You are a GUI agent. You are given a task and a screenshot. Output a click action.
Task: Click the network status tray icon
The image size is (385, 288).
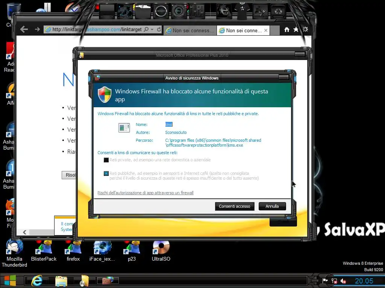(334, 281)
